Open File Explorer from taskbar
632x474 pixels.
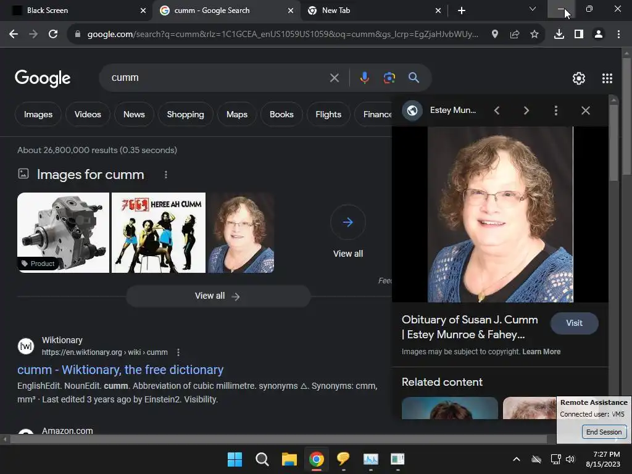(289, 459)
